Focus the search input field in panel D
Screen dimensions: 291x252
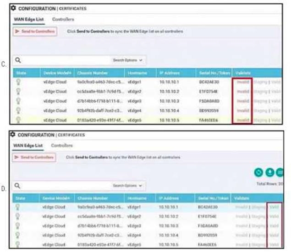[66, 186]
